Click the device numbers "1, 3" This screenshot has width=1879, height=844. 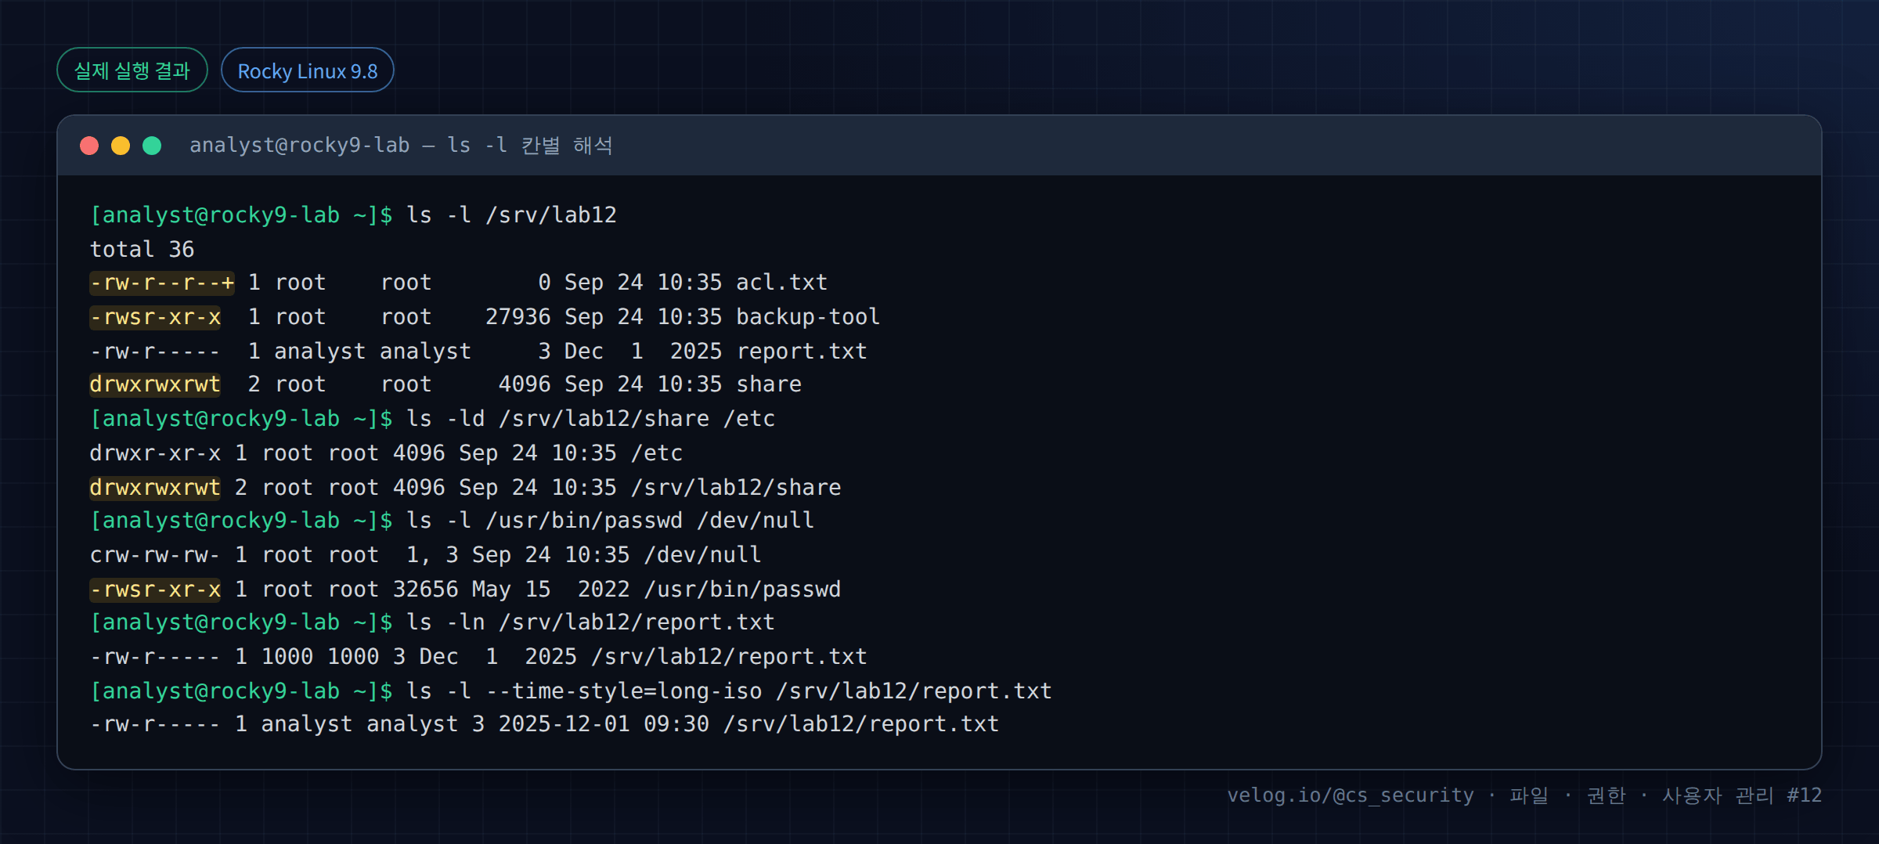432,555
